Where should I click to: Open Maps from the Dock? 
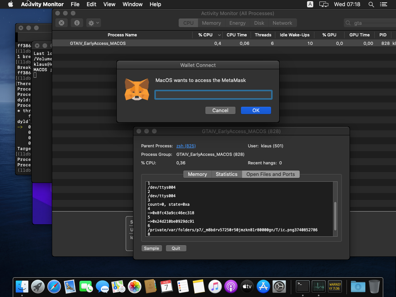118,287
